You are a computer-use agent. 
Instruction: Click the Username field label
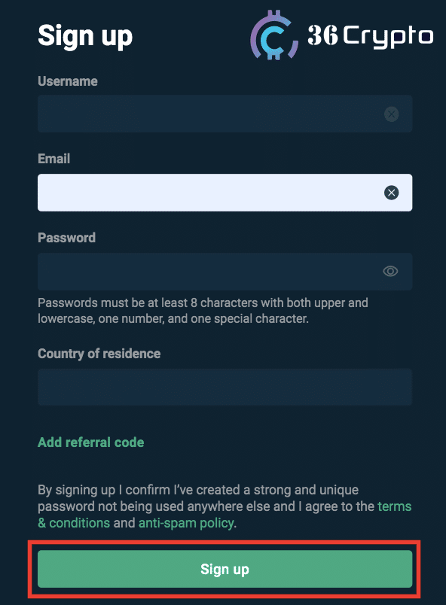coord(68,81)
